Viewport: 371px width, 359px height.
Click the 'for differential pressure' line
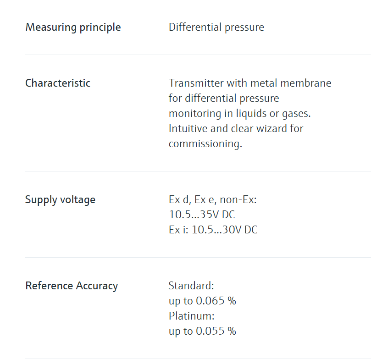tap(224, 99)
